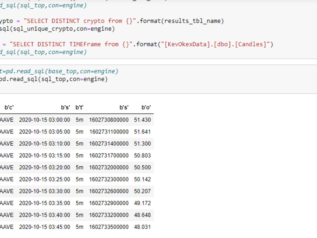
Task: Click the 5m value in the second row
Action: coord(79,132)
